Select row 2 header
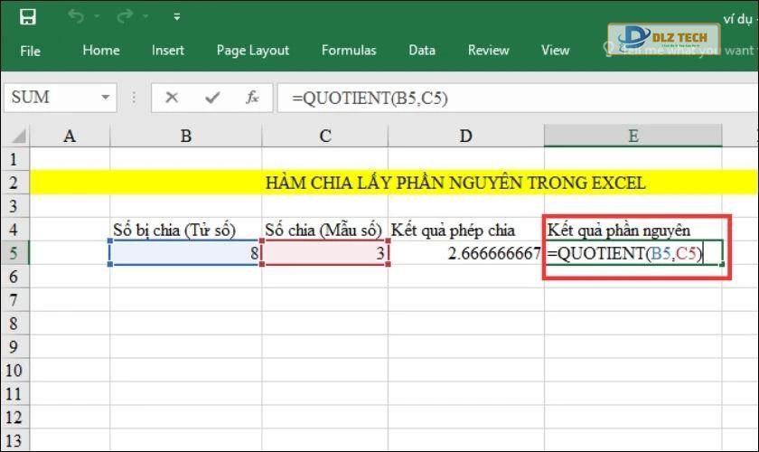The width and height of the screenshot is (759, 452). [14, 183]
